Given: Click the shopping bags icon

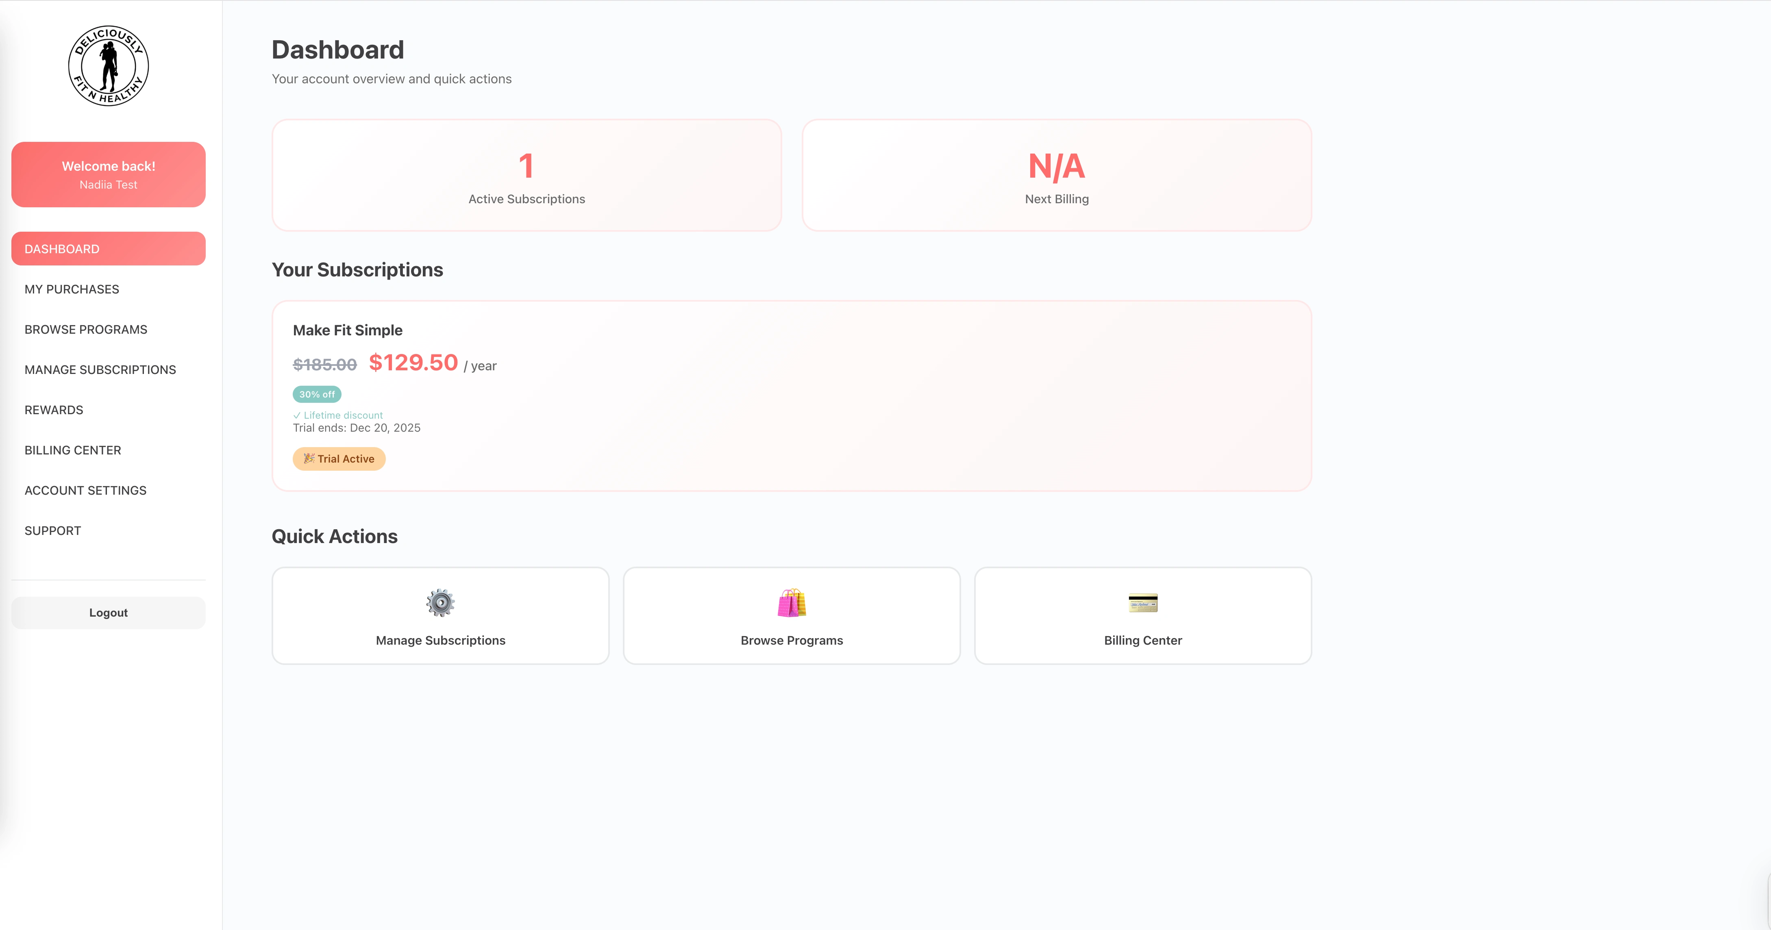Looking at the screenshot, I should 791,603.
